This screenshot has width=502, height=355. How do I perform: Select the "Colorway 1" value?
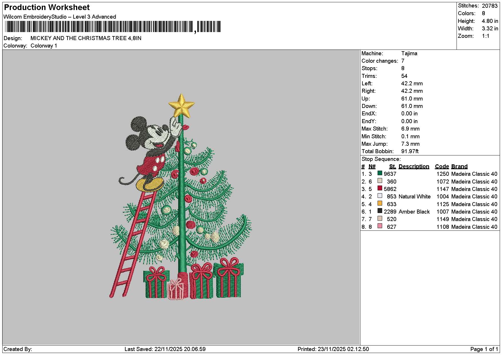pos(44,46)
